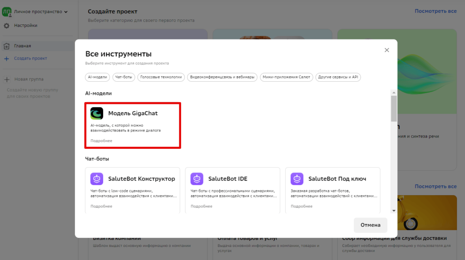This screenshot has width=465, height=260.
Task: Filter tools by AI-модели chip
Action: coord(98,77)
